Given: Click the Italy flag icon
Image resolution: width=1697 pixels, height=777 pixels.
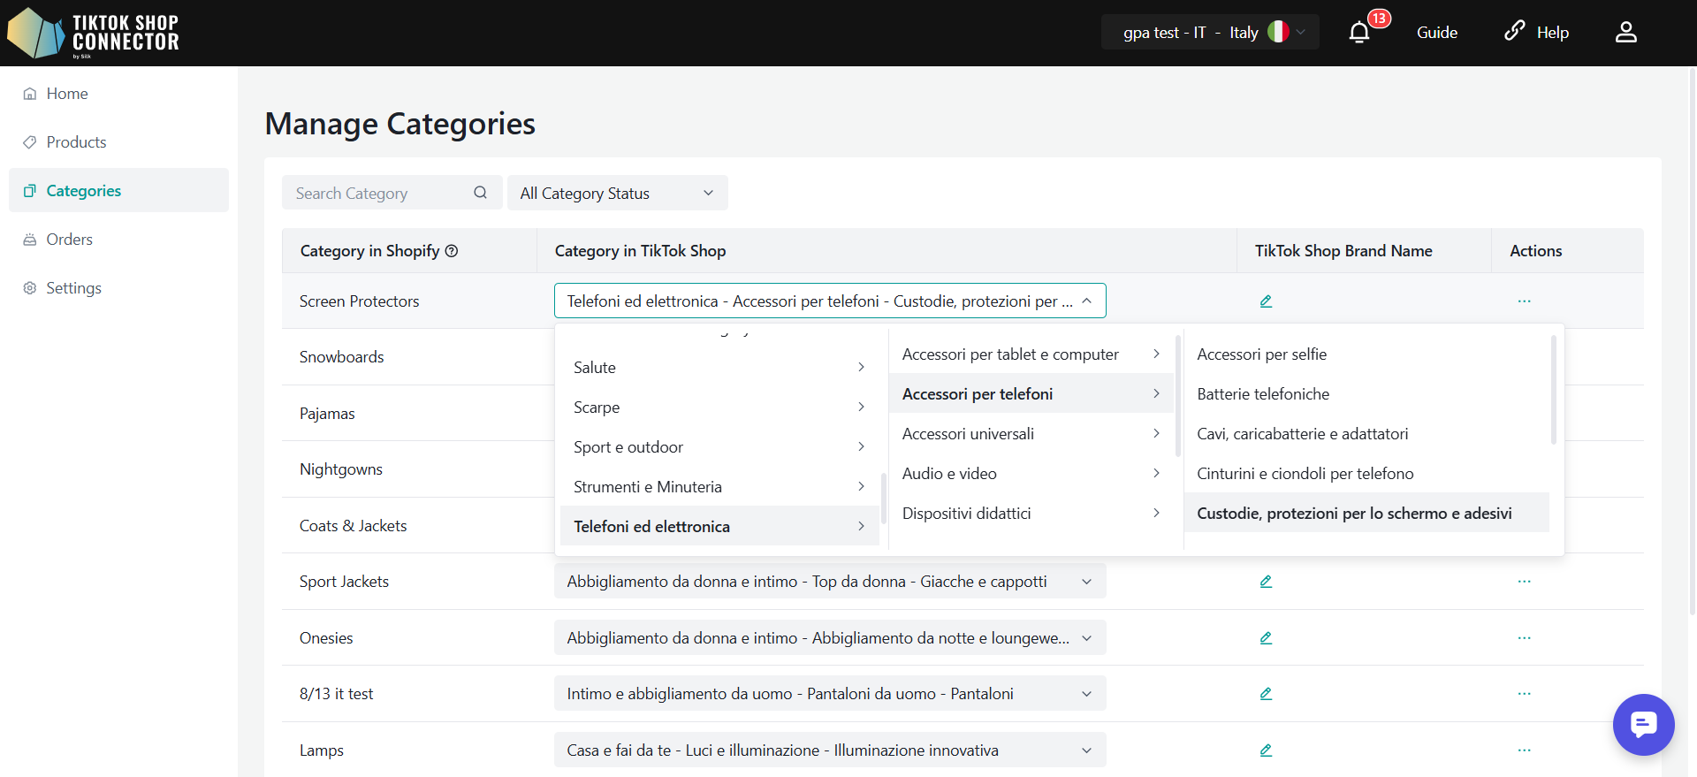Looking at the screenshot, I should (x=1278, y=32).
